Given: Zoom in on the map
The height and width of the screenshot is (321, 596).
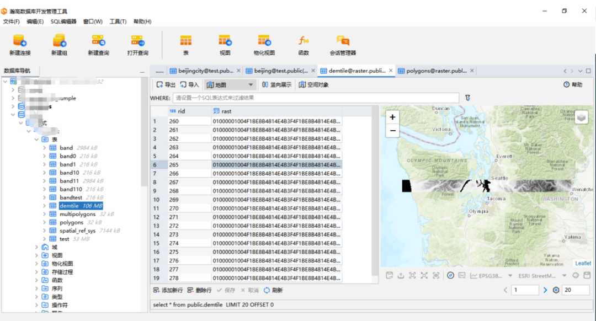Looking at the screenshot, I should pyautogui.click(x=392, y=117).
